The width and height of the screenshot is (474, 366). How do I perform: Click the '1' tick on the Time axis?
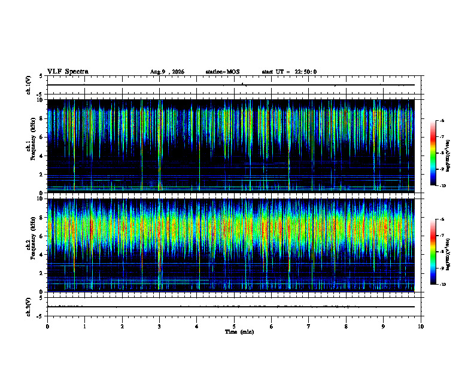click(x=84, y=327)
